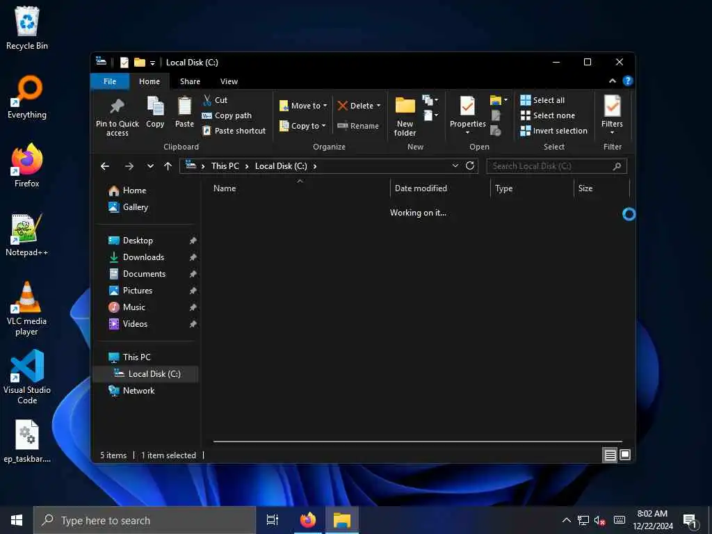Expand the address bar history dropdown
712x534 pixels.
pos(455,165)
